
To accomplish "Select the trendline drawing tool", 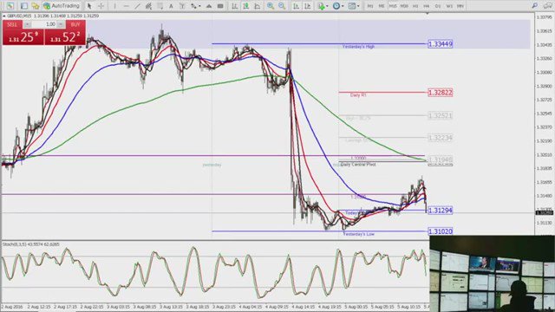I will click(x=137, y=6).
